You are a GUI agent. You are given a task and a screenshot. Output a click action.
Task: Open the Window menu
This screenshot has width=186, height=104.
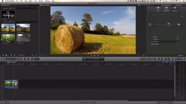tap(47, 1)
